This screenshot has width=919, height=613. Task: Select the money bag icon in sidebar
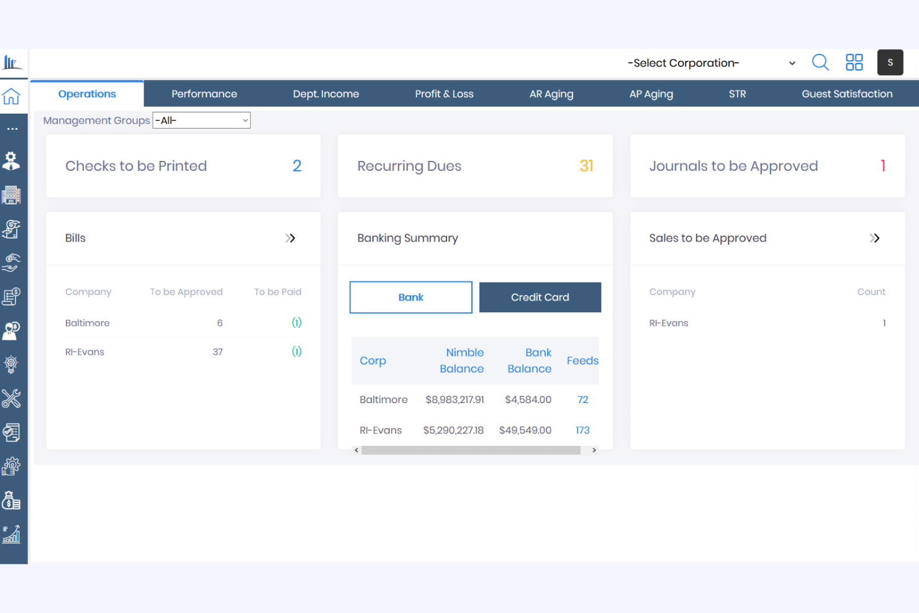(x=12, y=500)
